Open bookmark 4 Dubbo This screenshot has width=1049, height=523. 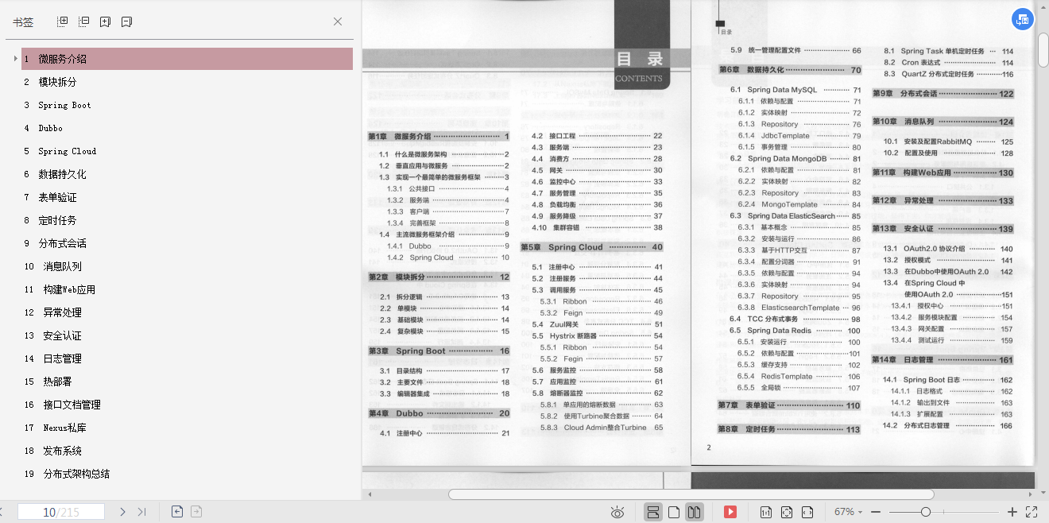pyautogui.click(x=187, y=128)
